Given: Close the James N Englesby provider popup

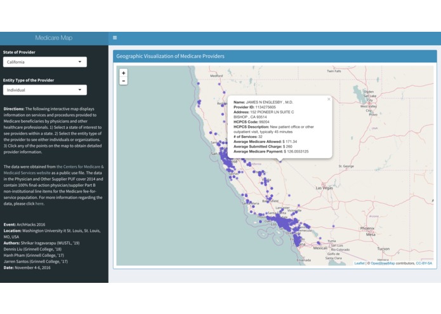Looking at the screenshot, I should click(329, 99).
